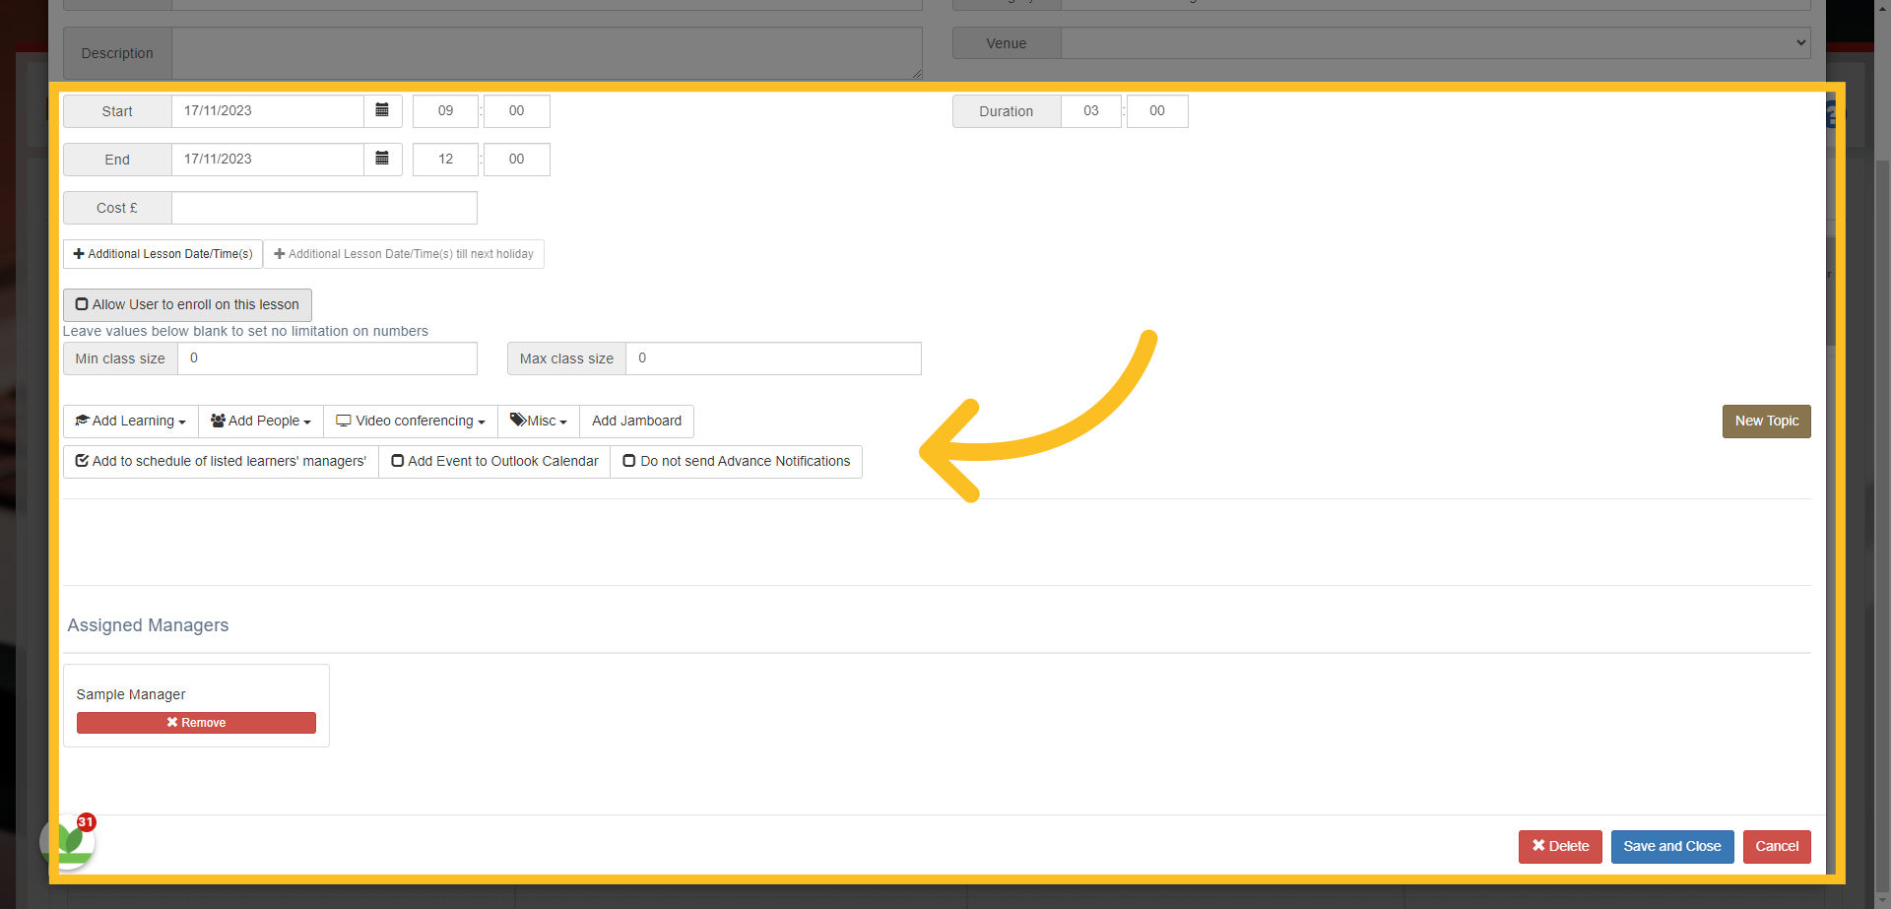Select the End hour field
Image resolution: width=1891 pixels, height=909 pixels.
pyautogui.click(x=445, y=160)
